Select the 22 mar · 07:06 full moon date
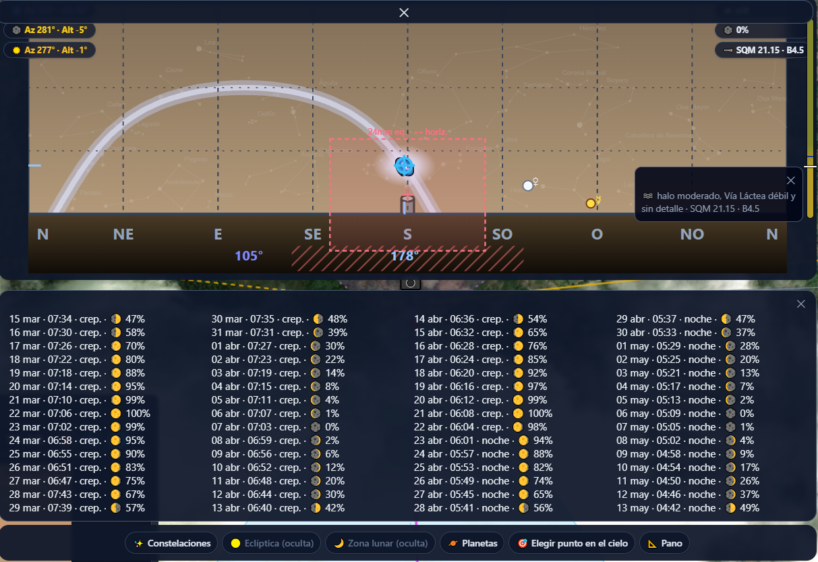This screenshot has height=562, width=818. click(x=80, y=414)
